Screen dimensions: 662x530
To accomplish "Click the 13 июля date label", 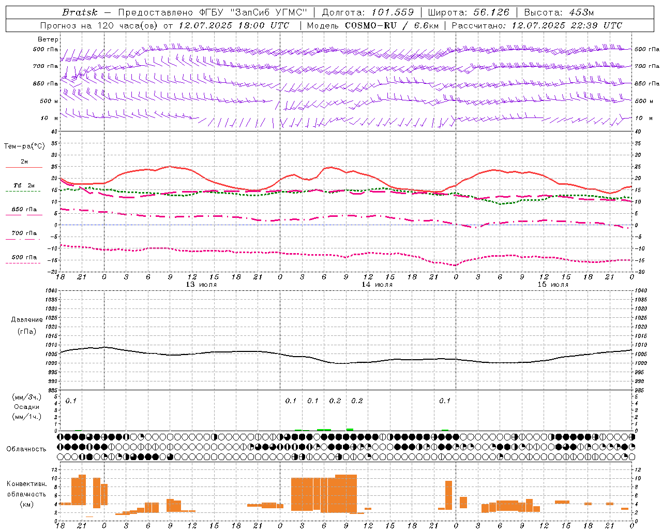I will tap(201, 284).
